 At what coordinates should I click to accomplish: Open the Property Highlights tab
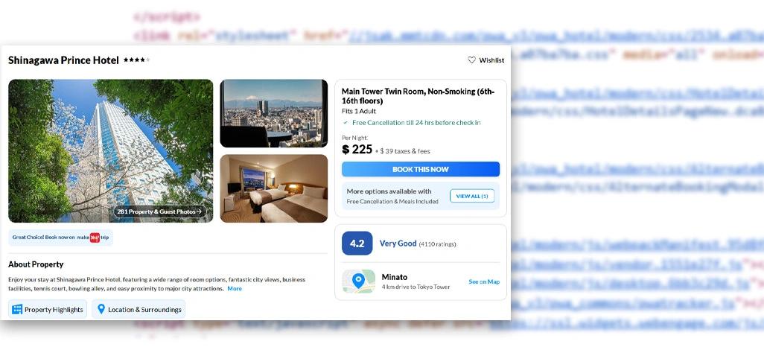click(x=48, y=309)
